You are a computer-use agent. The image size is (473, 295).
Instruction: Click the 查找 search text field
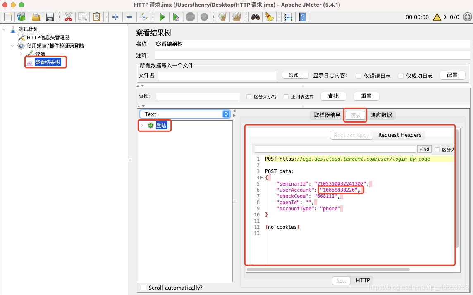[198, 96]
